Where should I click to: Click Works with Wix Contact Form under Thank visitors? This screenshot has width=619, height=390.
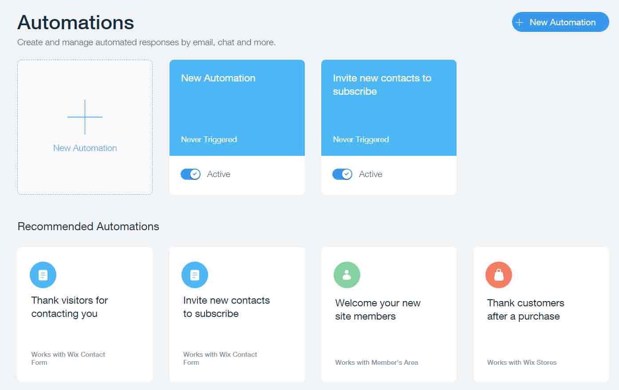click(68, 359)
